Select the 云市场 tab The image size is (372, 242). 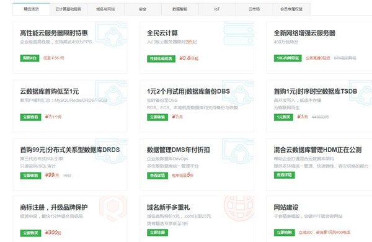[254, 9]
